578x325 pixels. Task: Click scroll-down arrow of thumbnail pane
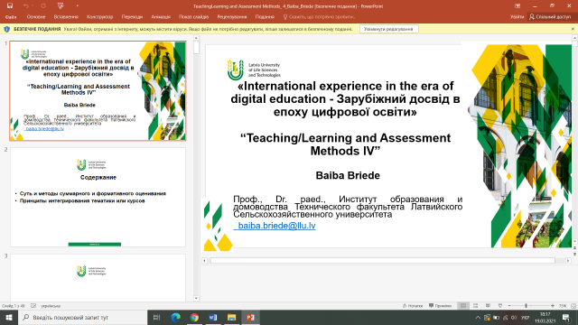[x=196, y=298]
